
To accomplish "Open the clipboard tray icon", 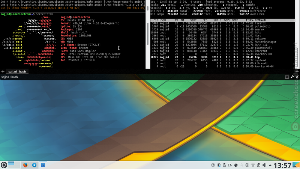I will (259, 165).
